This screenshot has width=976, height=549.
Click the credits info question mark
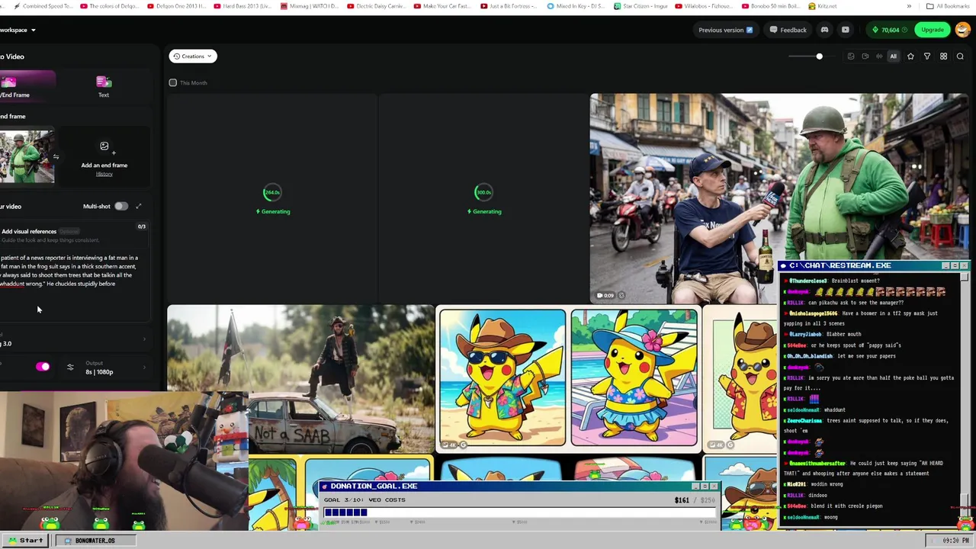coord(904,30)
